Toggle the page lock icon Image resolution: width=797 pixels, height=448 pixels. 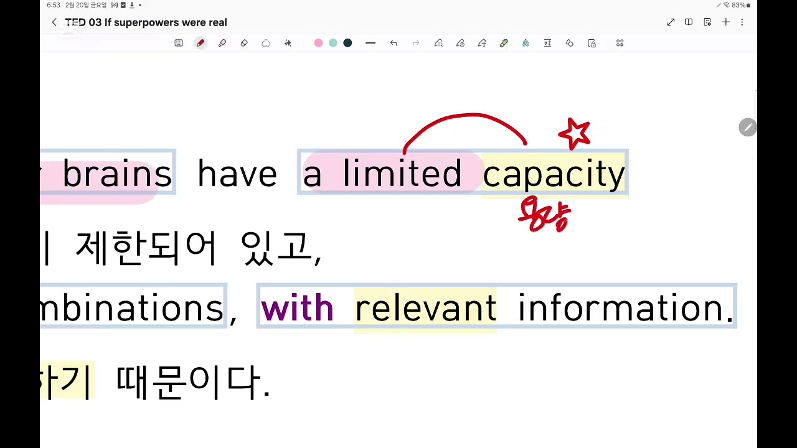(x=592, y=43)
